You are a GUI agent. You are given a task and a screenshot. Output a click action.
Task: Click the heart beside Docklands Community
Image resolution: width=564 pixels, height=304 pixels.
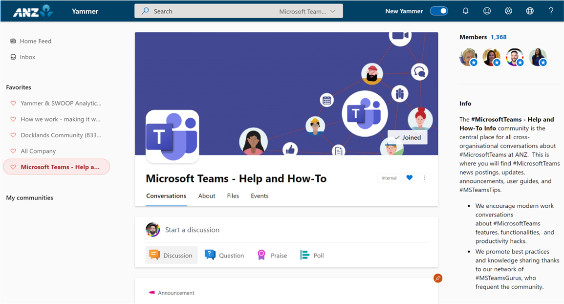pyautogui.click(x=13, y=135)
